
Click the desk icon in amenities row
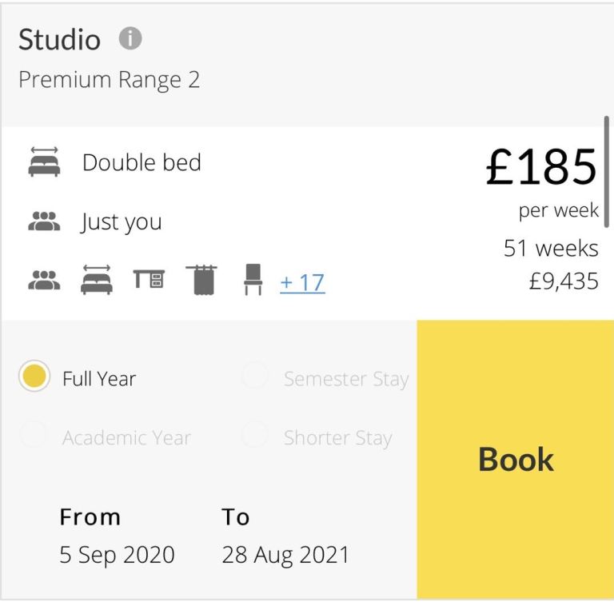149,279
